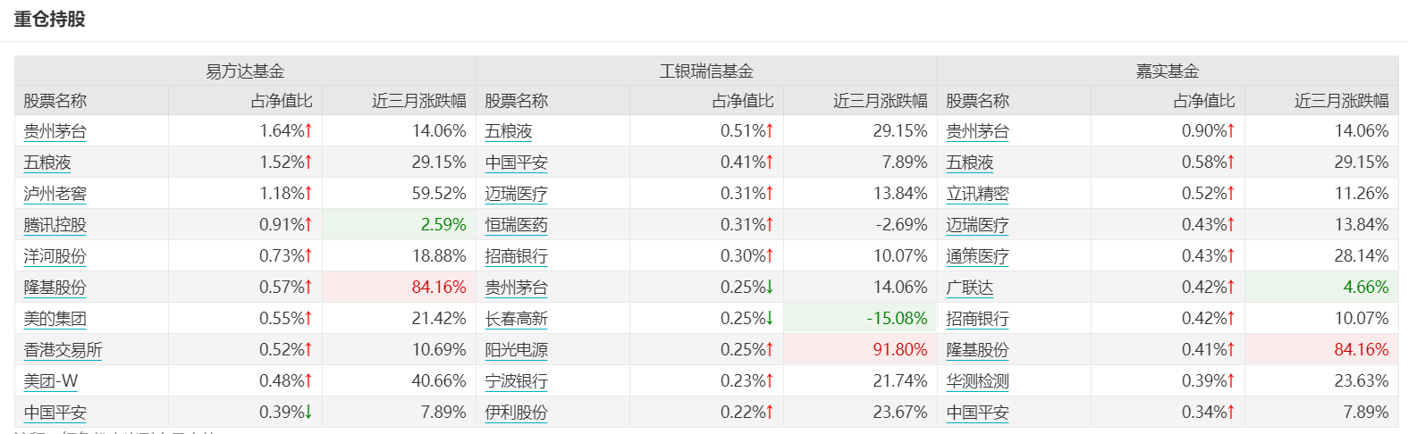
Task: Click the red 84.16% cell in 易方达基金
Action: pos(399,287)
